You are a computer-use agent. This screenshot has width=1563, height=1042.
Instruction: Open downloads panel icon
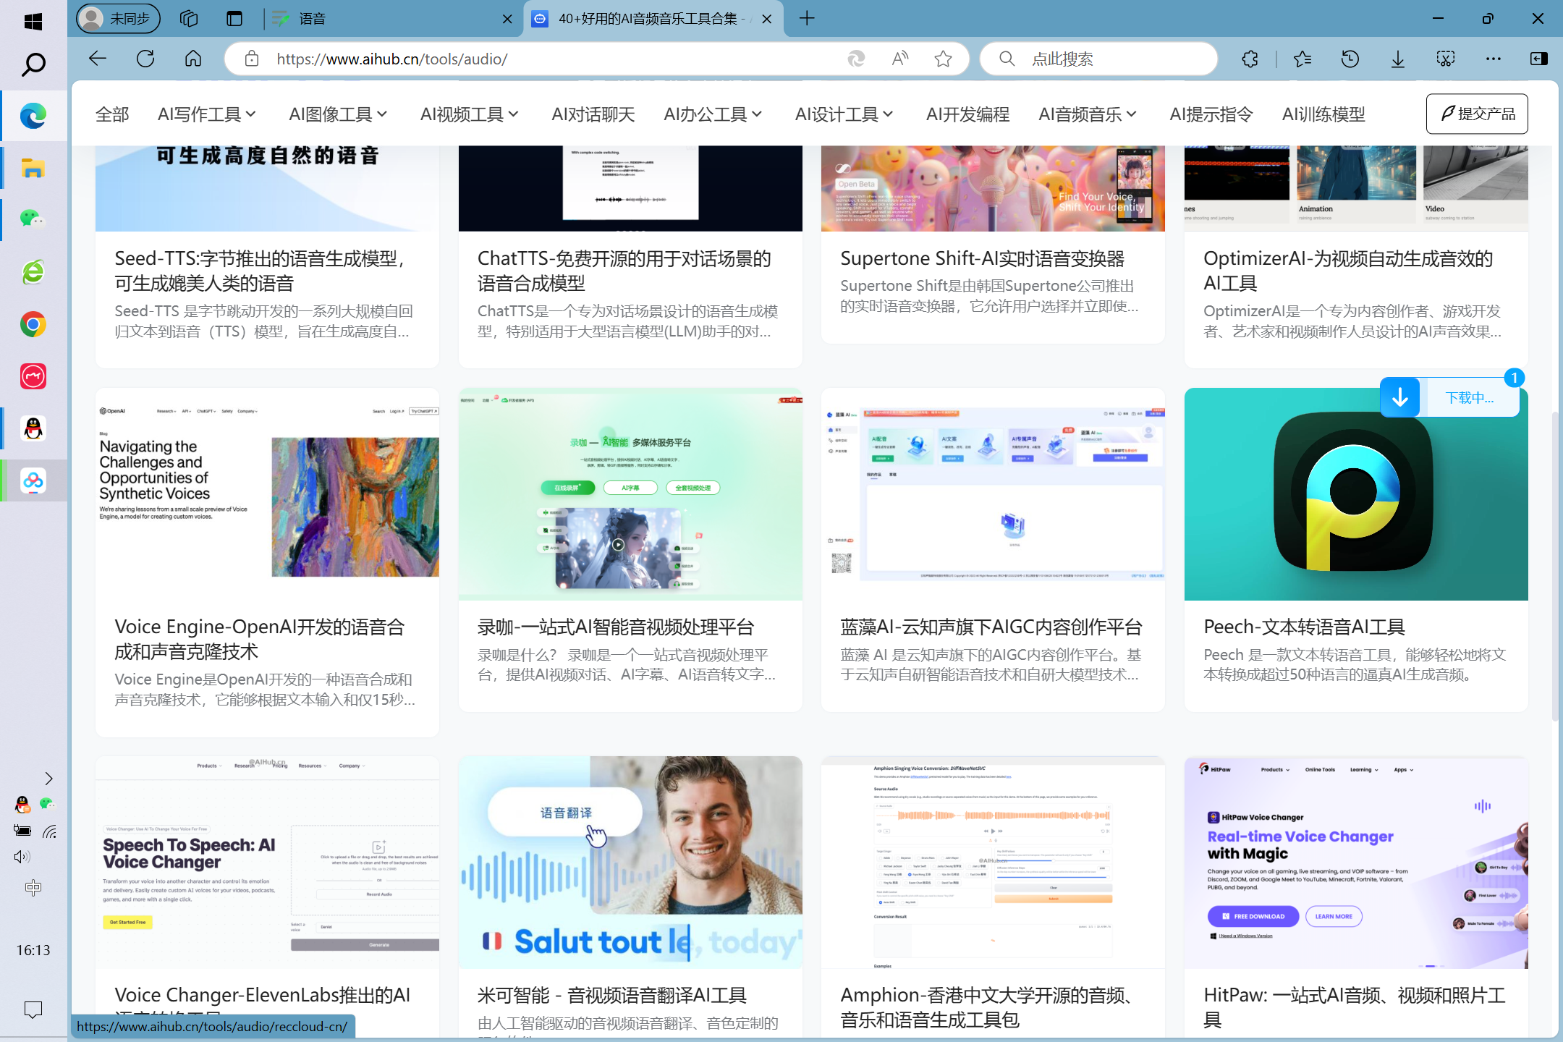click(1397, 59)
